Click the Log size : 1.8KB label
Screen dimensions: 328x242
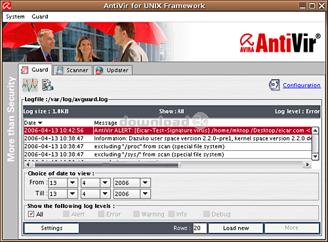pos(46,111)
